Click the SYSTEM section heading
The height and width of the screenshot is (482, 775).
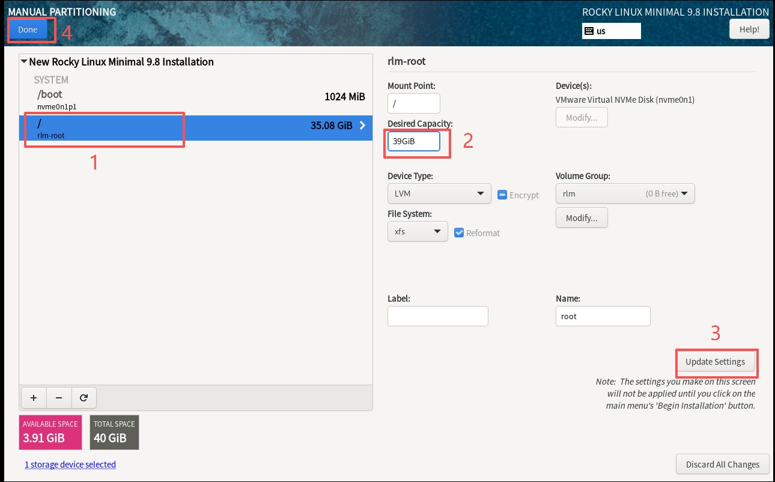[51, 79]
